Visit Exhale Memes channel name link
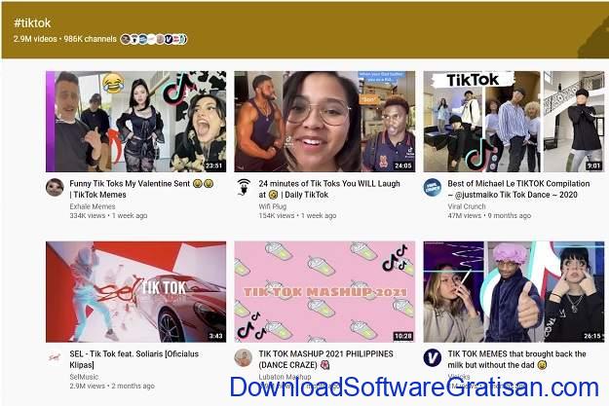The height and width of the screenshot is (406, 609). click(x=93, y=206)
